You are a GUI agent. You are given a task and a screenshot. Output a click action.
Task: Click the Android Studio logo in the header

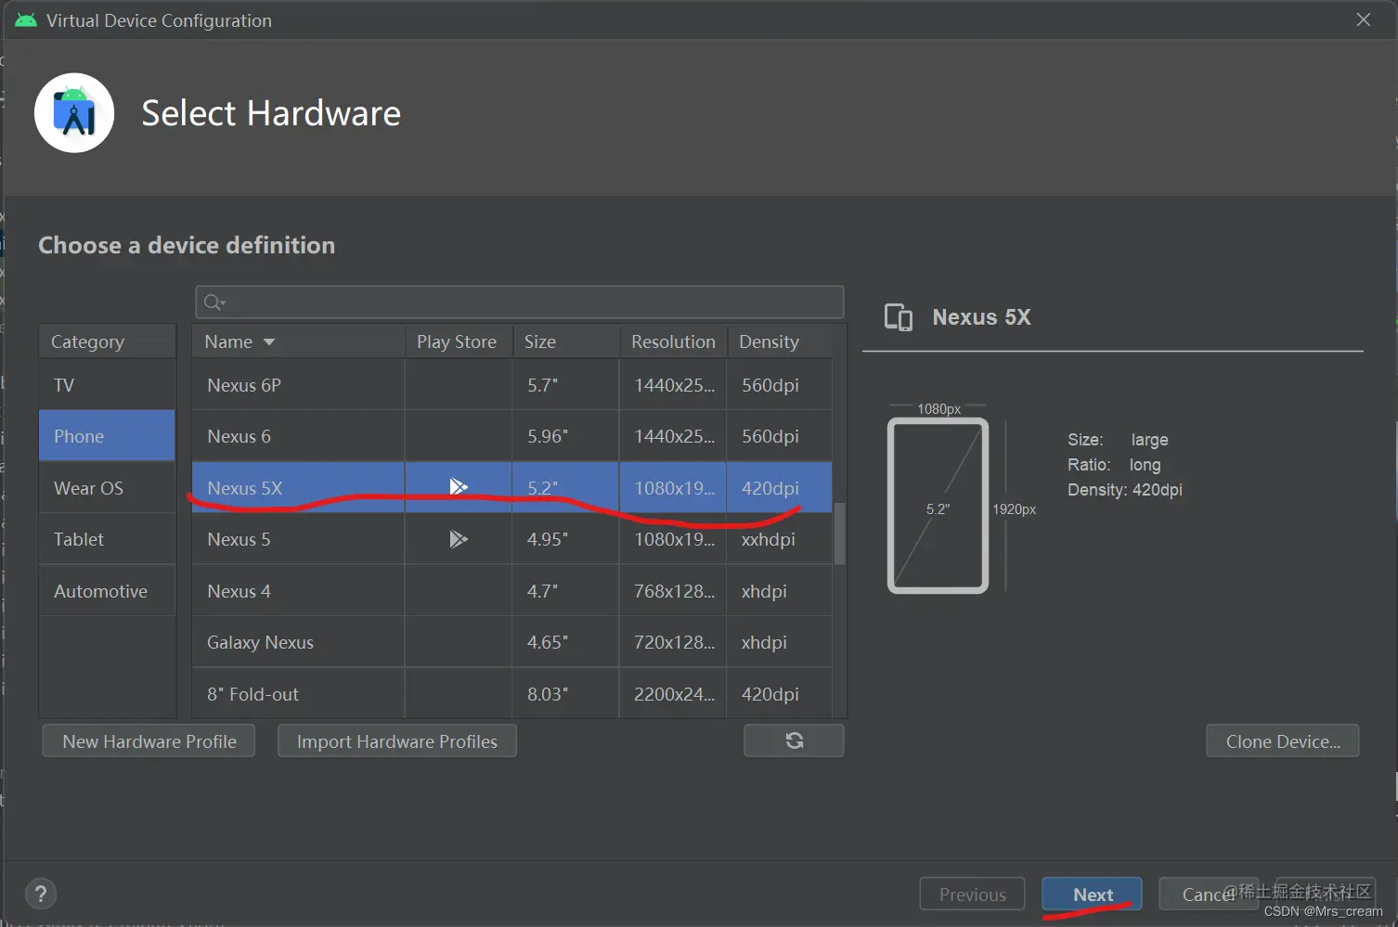pos(74,113)
